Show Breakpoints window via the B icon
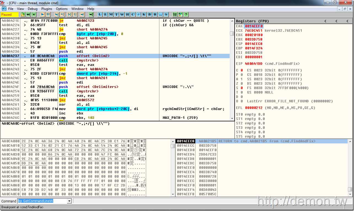354x211 pixels. click(149, 15)
